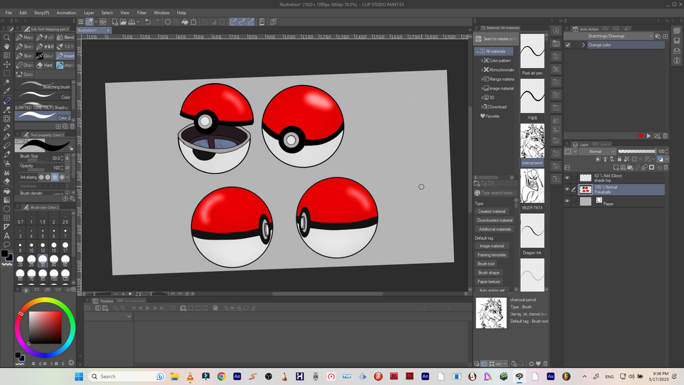Open VLC media player from taskbar
684x385 pixels.
point(190,376)
